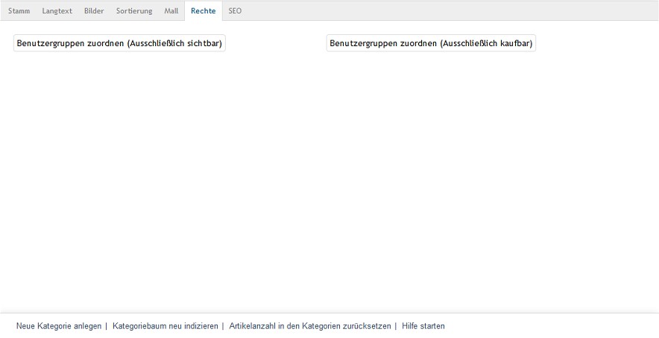Assign user groups for 'Ausschließlich kaufbar'
659x338 pixels.
coord(431,43)
